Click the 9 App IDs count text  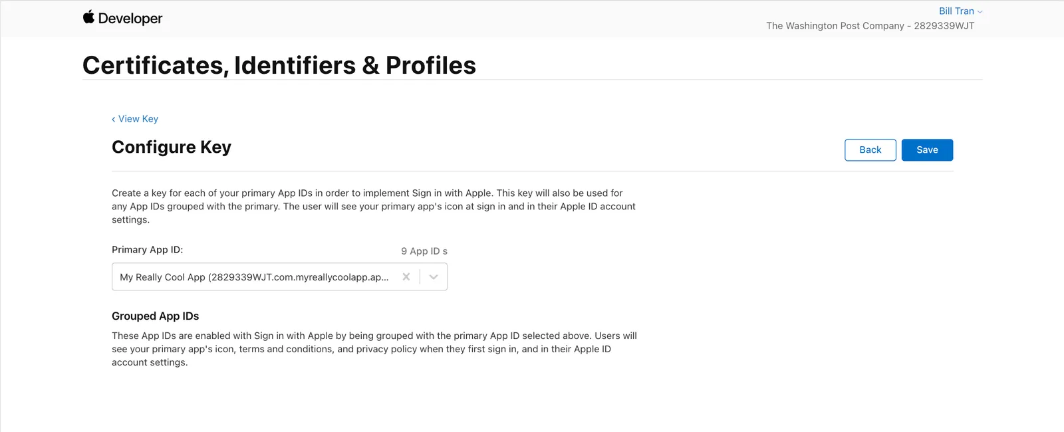[x=424, y=251]
